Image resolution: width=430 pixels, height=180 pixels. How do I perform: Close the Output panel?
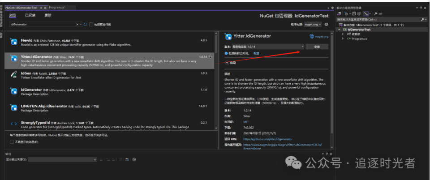point(331,154)
